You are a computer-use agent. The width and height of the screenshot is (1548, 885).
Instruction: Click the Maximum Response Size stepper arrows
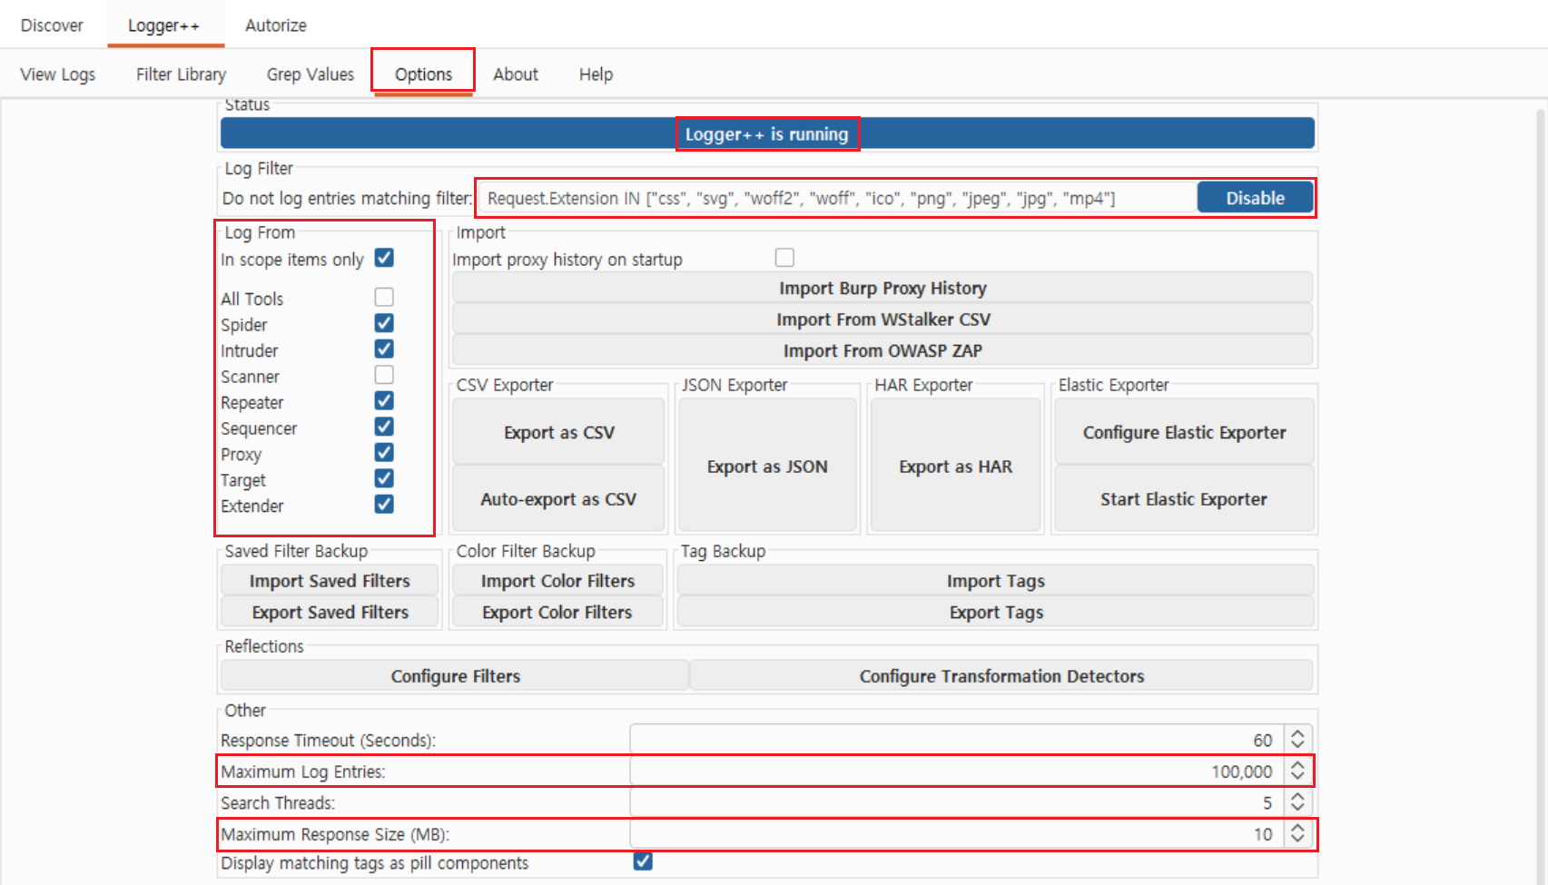(x=1298, y=834)
